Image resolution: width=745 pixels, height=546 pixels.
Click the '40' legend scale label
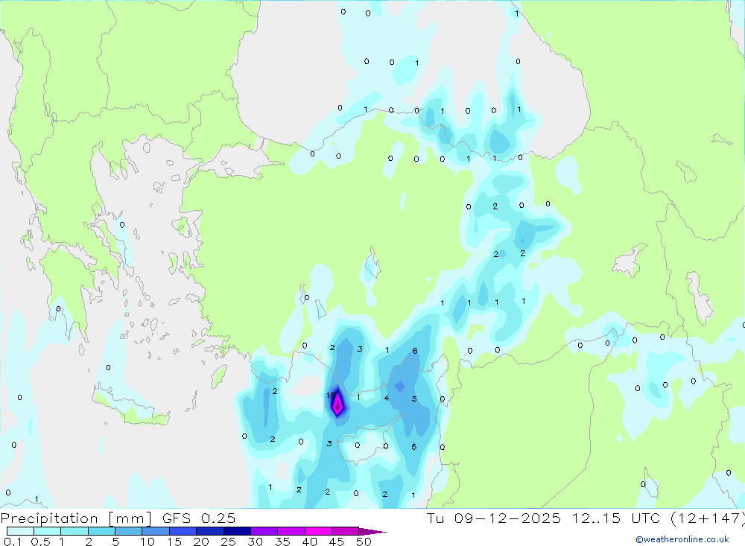coord(310,542)
